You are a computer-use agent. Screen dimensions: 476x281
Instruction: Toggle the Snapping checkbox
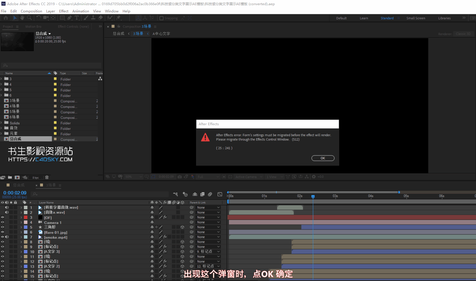(161, 18)
